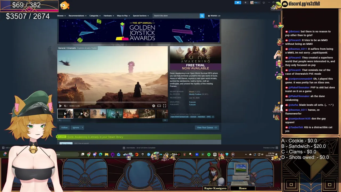Click the Follow button

click(x=64, y=127)
